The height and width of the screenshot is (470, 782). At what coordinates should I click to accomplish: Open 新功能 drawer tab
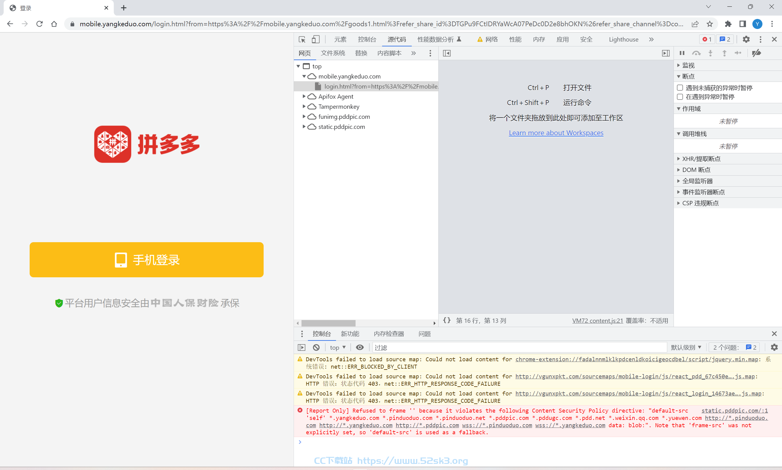click(350, 334)
